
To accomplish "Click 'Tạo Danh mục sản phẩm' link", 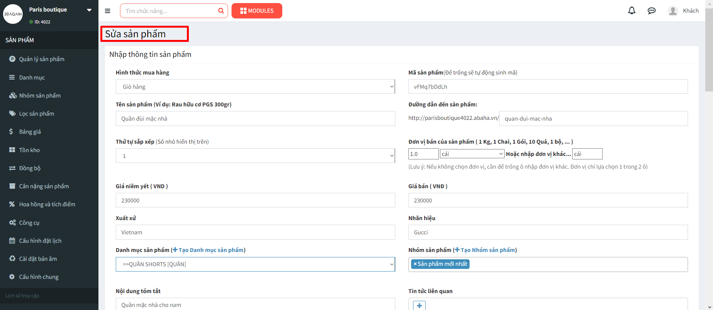I will 211,250.
